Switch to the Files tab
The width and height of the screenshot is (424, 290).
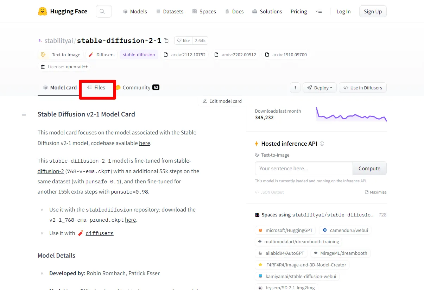click(96, 87)
